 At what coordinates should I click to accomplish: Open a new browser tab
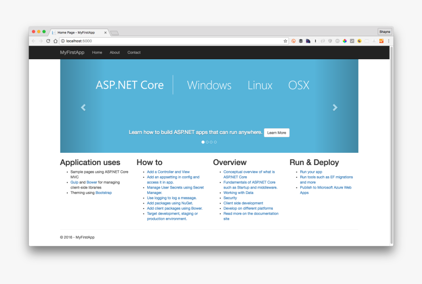coord(114,33)
